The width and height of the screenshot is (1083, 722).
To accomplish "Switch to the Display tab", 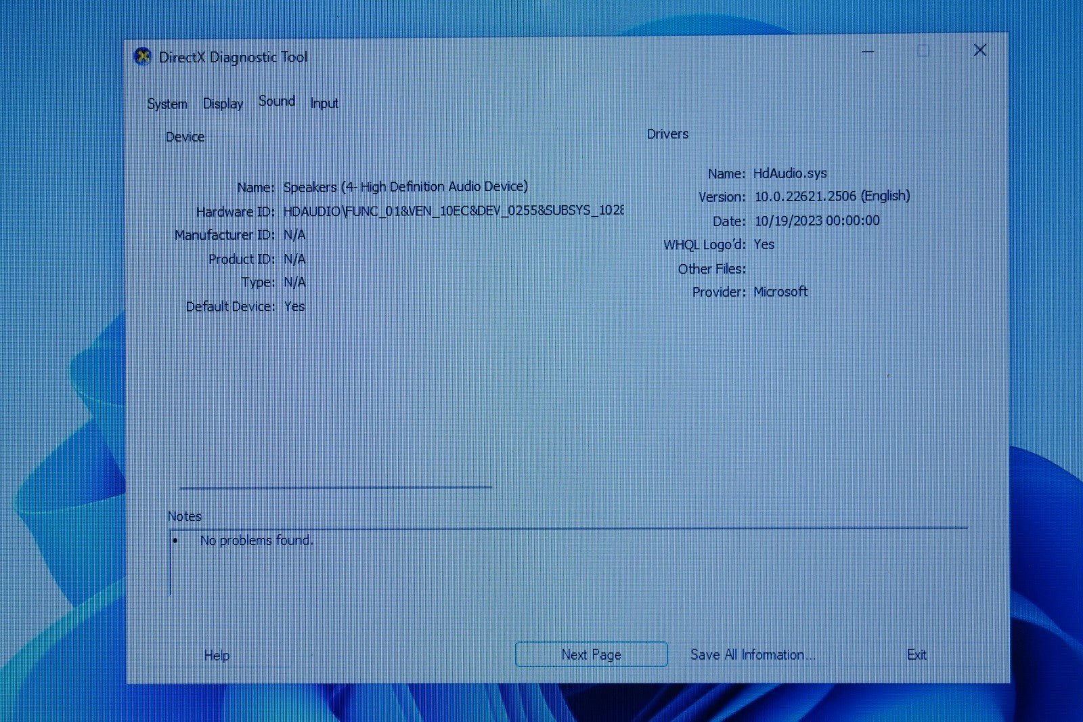I will tap(222, 103).
